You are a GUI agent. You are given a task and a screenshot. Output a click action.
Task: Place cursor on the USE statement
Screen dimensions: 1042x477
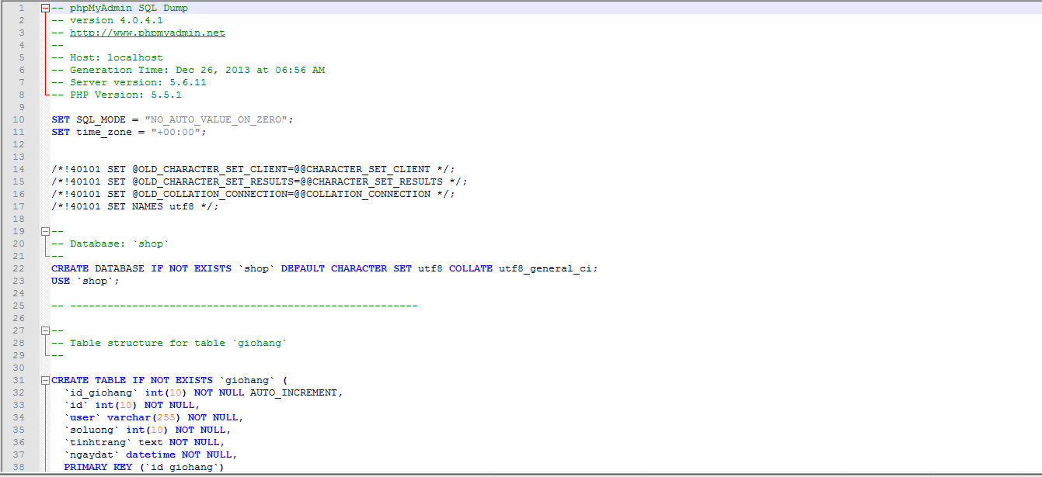61,281
